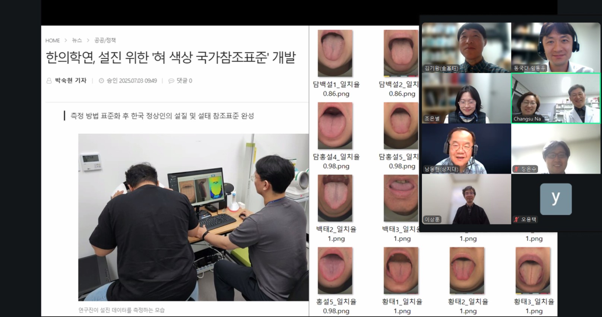Click the article headline about 혀 색상 국가참조표준
Viewport: 602px width, 317px height.
[x=171, y=57]
